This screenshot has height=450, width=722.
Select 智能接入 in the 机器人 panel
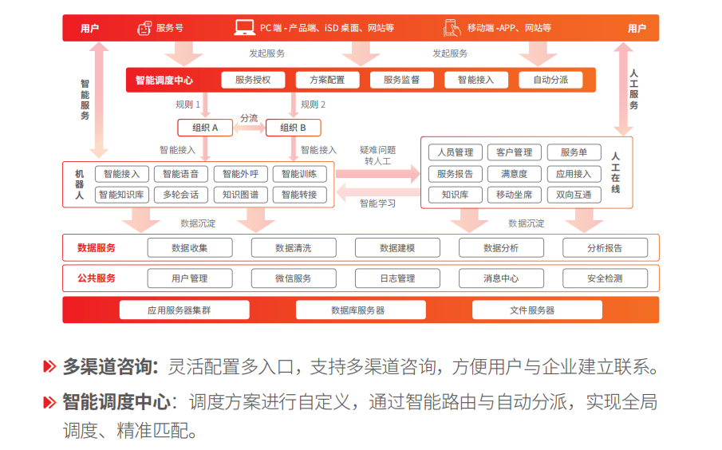point(121,174)
